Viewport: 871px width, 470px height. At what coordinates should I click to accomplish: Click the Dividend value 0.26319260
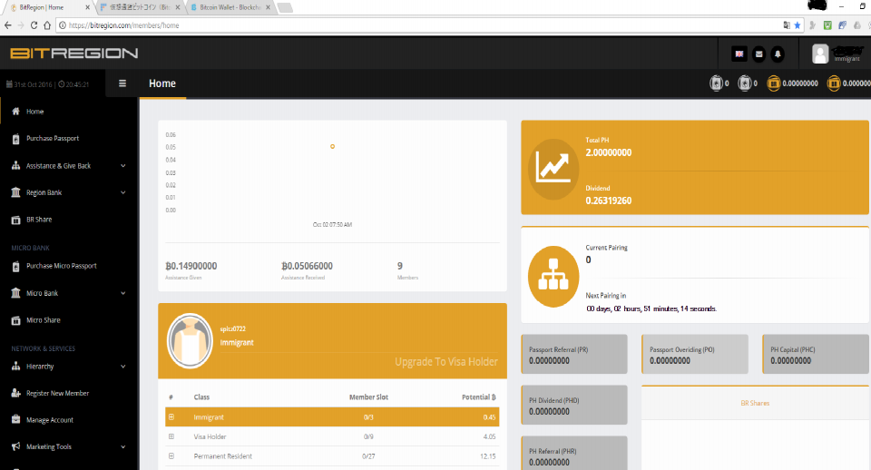[608, 201]
